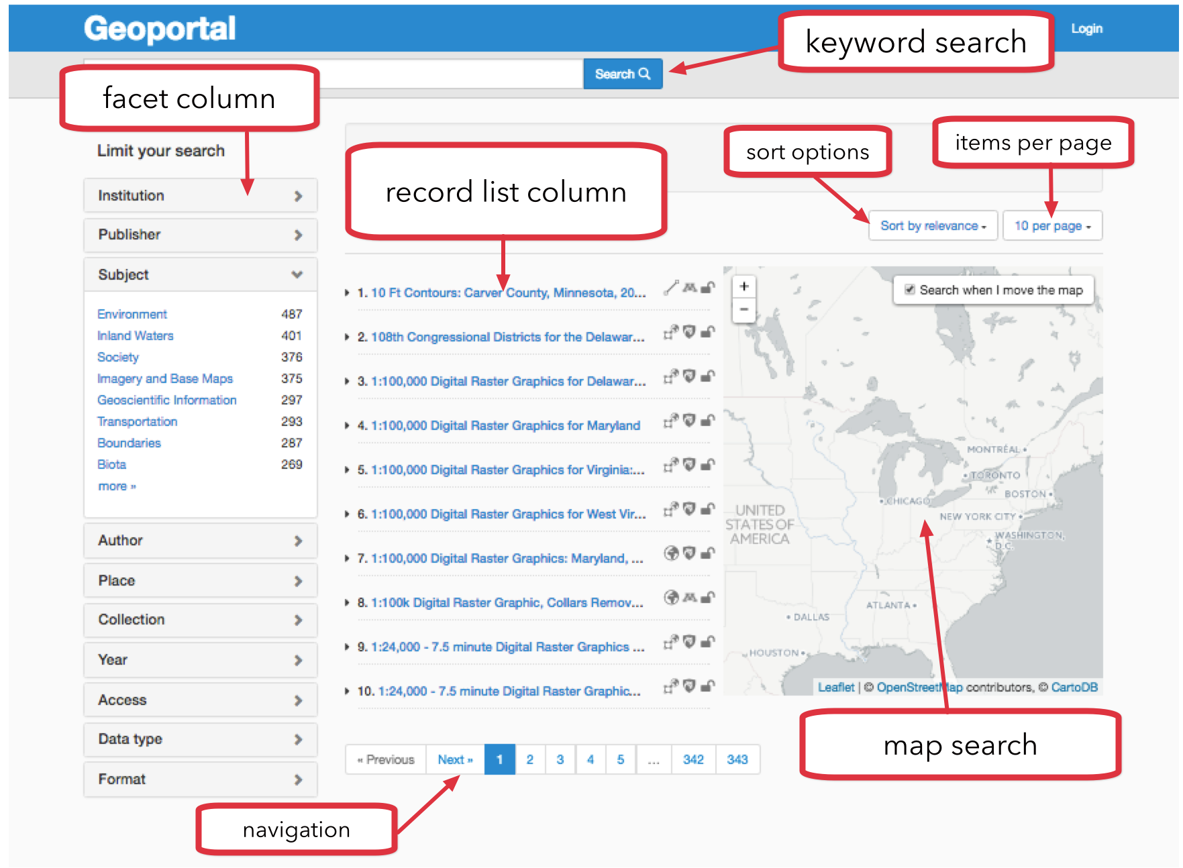Click the shield institution icon on result 4

tap(689, 421)
